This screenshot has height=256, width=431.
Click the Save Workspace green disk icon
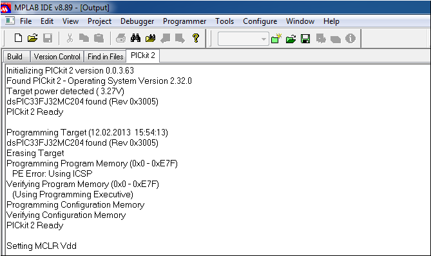point(305,39)
